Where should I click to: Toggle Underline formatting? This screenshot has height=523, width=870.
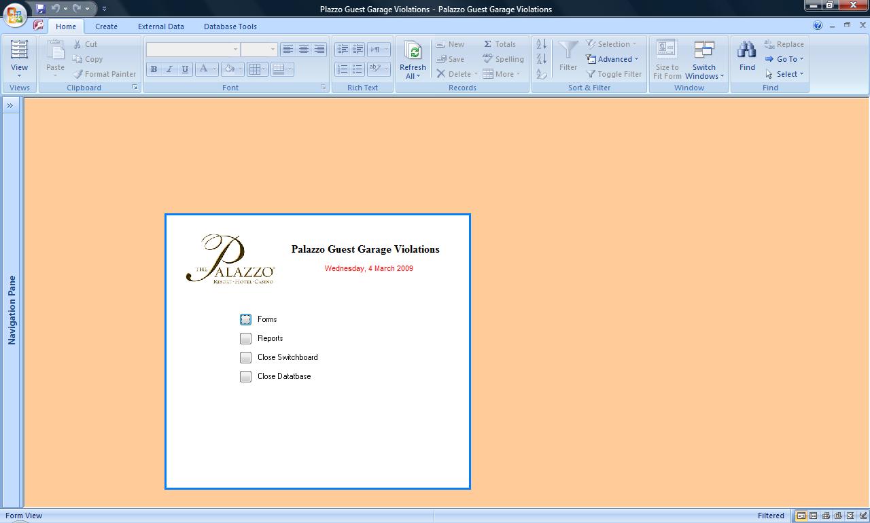(184, 69)
